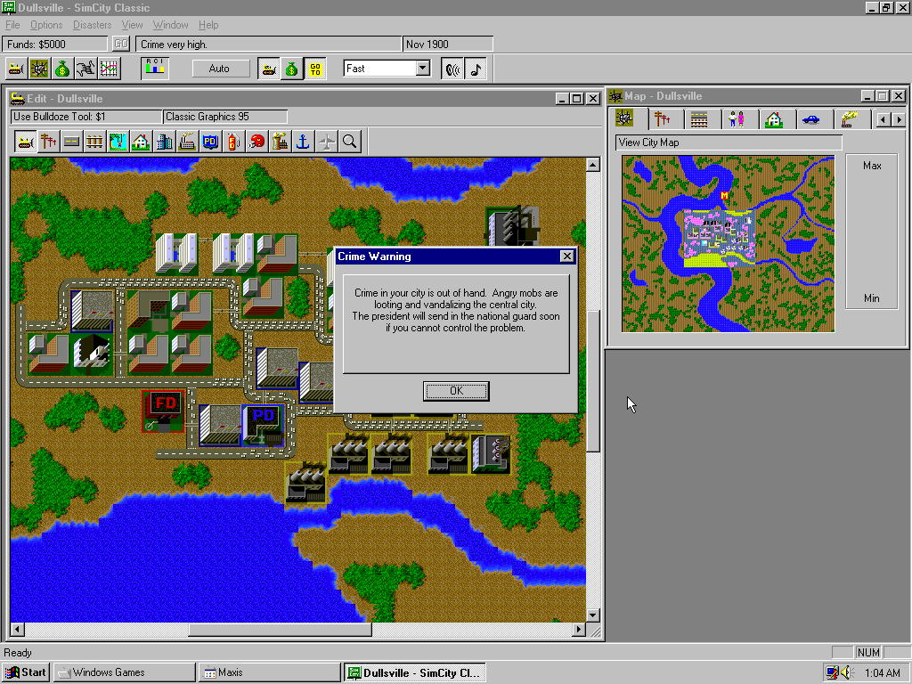912x684 pixels.
Task: Click the city mini-map thumbnail
Action: (728, 244)
